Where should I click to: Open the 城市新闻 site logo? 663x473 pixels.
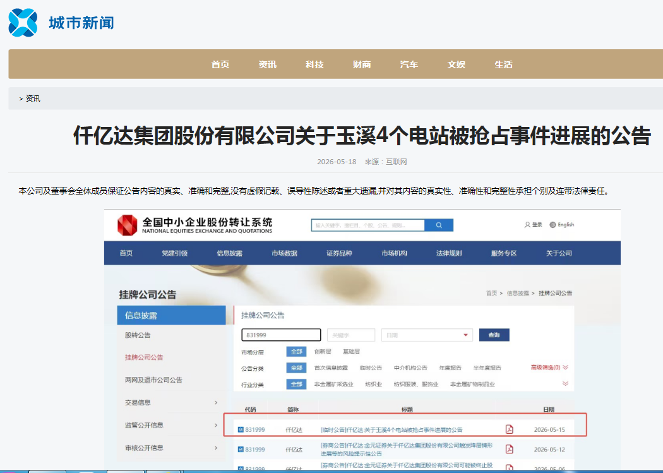point(61,22)
